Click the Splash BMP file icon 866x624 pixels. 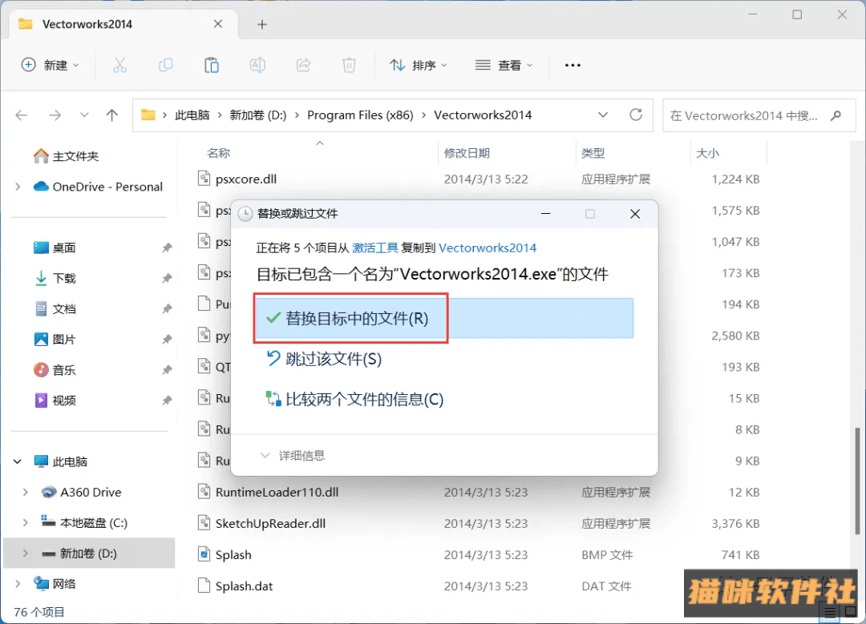(x=204, y=554)
